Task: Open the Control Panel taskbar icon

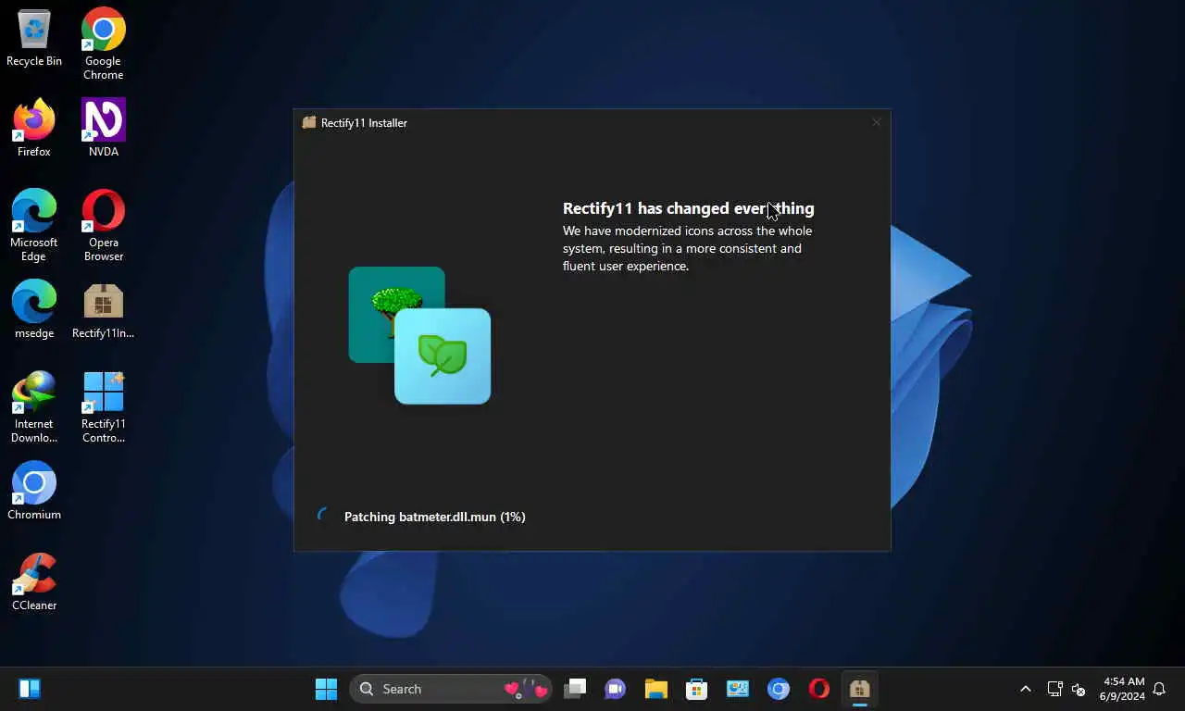Action: [738, 689]
